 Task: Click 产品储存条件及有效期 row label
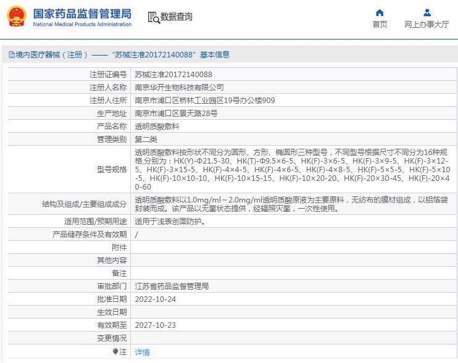tap(90, 234)
